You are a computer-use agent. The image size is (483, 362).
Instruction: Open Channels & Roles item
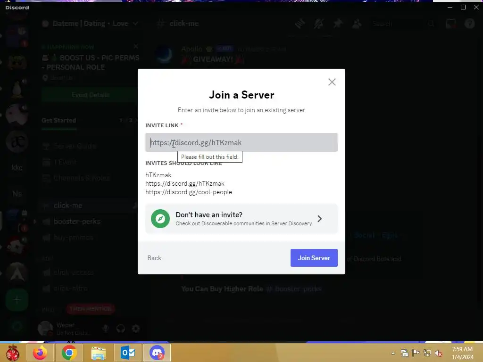point(81,178)
